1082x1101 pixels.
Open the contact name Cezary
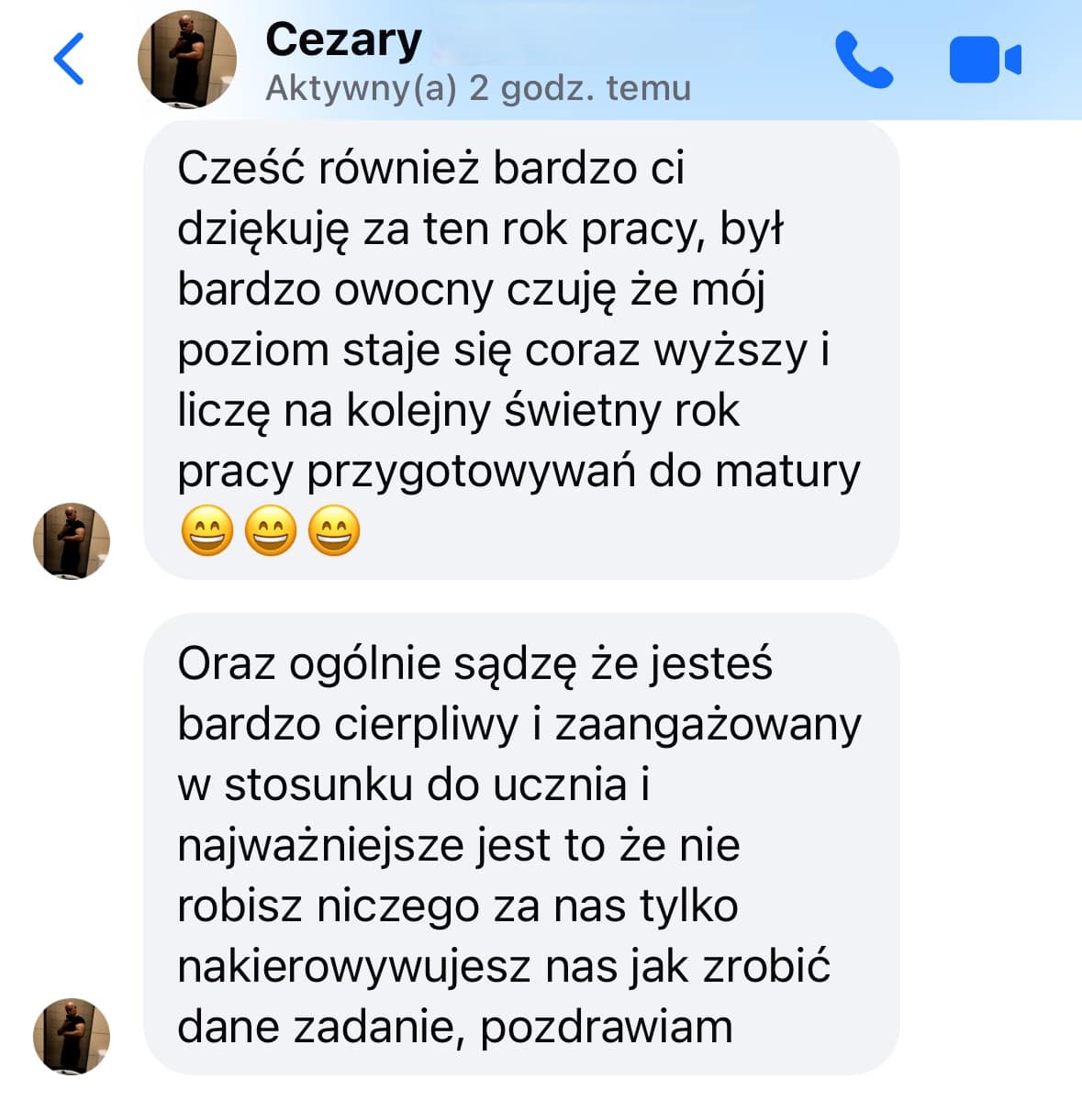pyautogui.click(x=343, y=40)
